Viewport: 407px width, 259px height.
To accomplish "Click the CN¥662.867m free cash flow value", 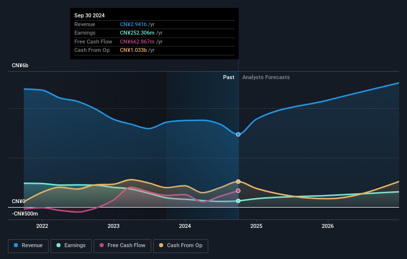I will [137, 42].
